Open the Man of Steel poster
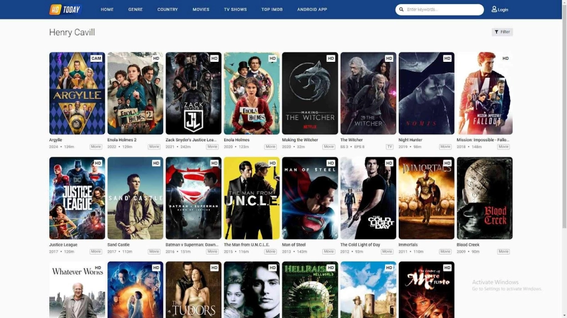 coord(310,198)
